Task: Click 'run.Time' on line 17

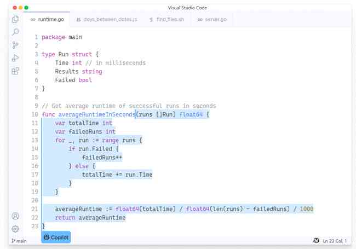Action: coord(139,175)
